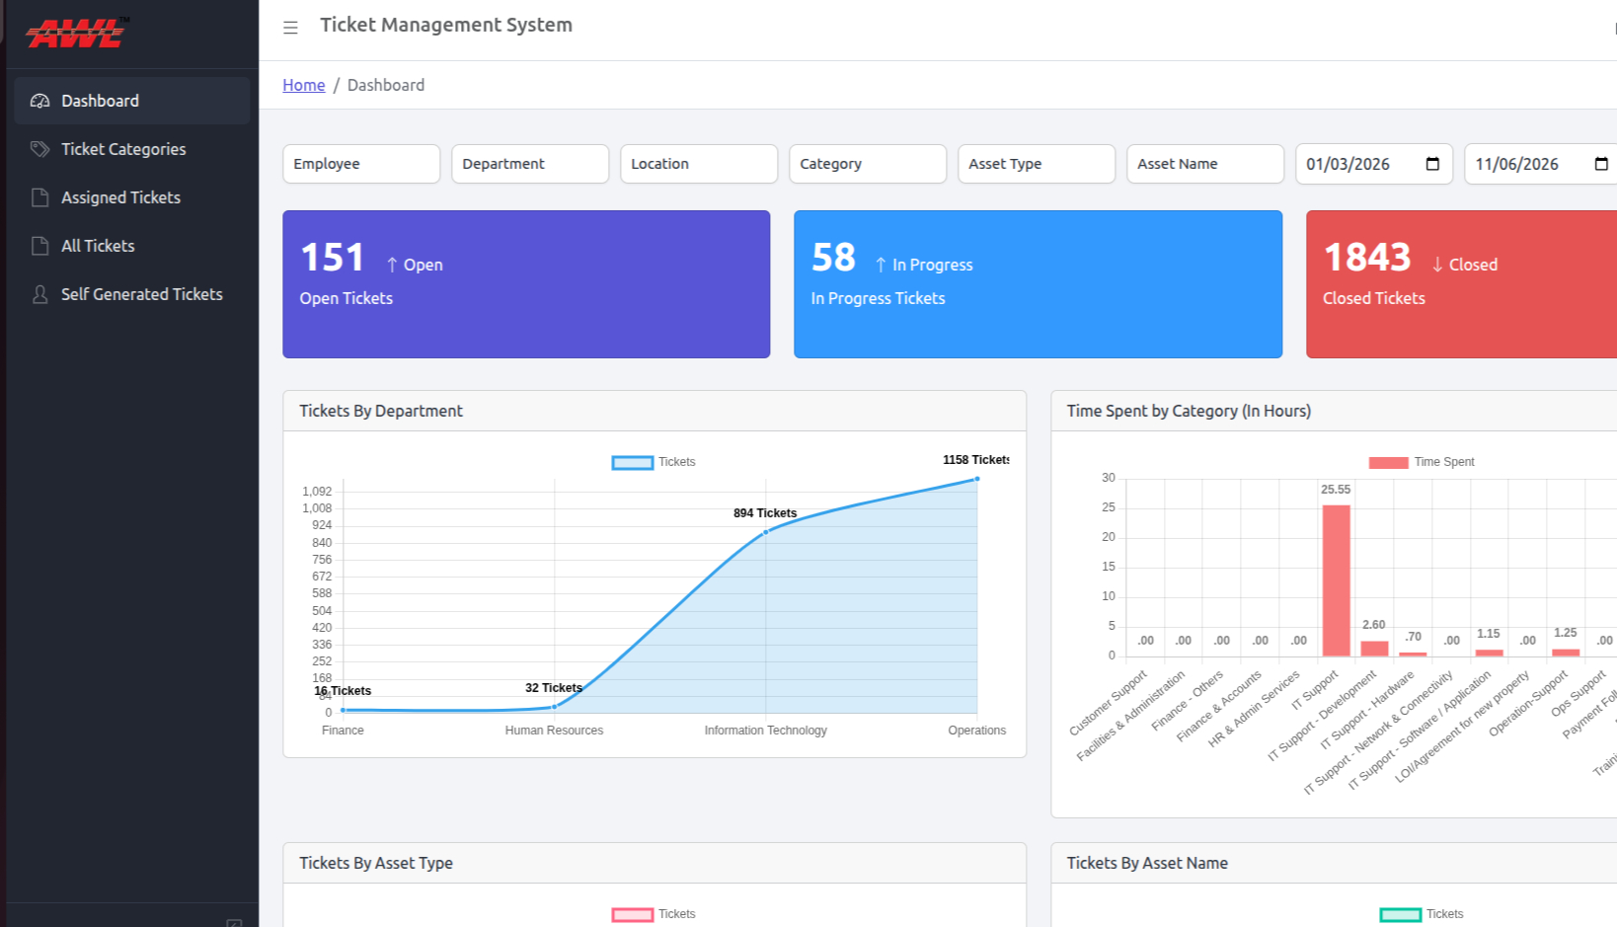The height and width of the screenshot is (927, 1617).
Task: Click the up arrow beside In Progress status
Action: (881, 265)
